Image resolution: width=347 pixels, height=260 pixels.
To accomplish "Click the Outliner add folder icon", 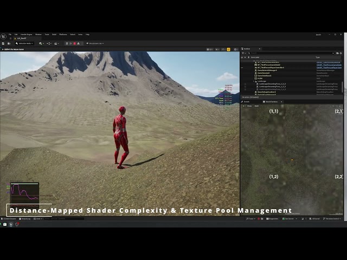I will 337,53.
